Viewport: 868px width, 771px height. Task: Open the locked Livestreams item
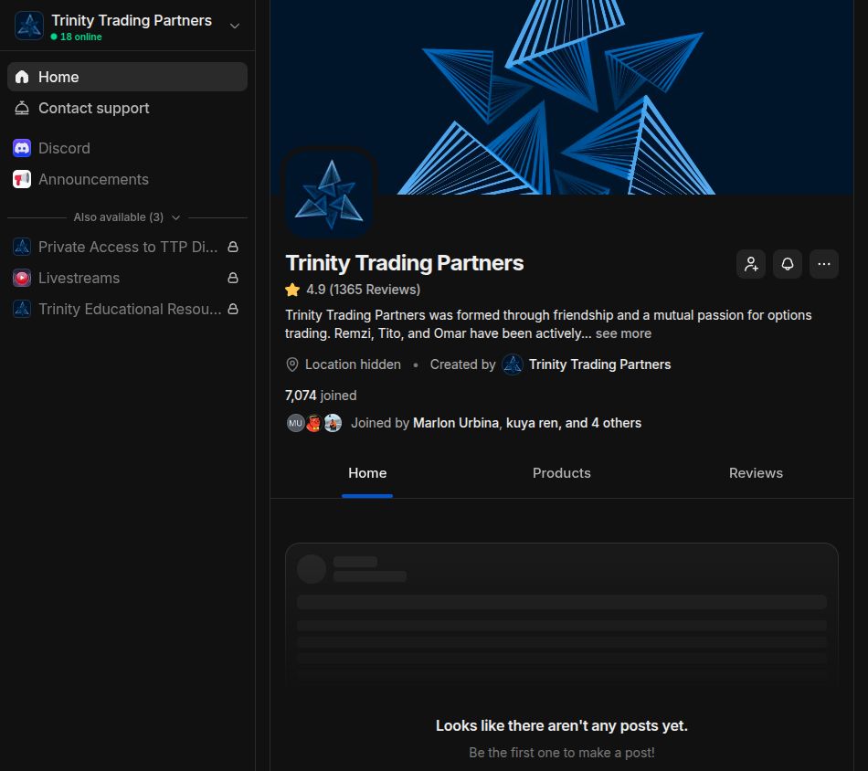pos(127,278)
